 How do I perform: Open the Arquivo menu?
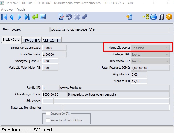[x=7, y=9]
